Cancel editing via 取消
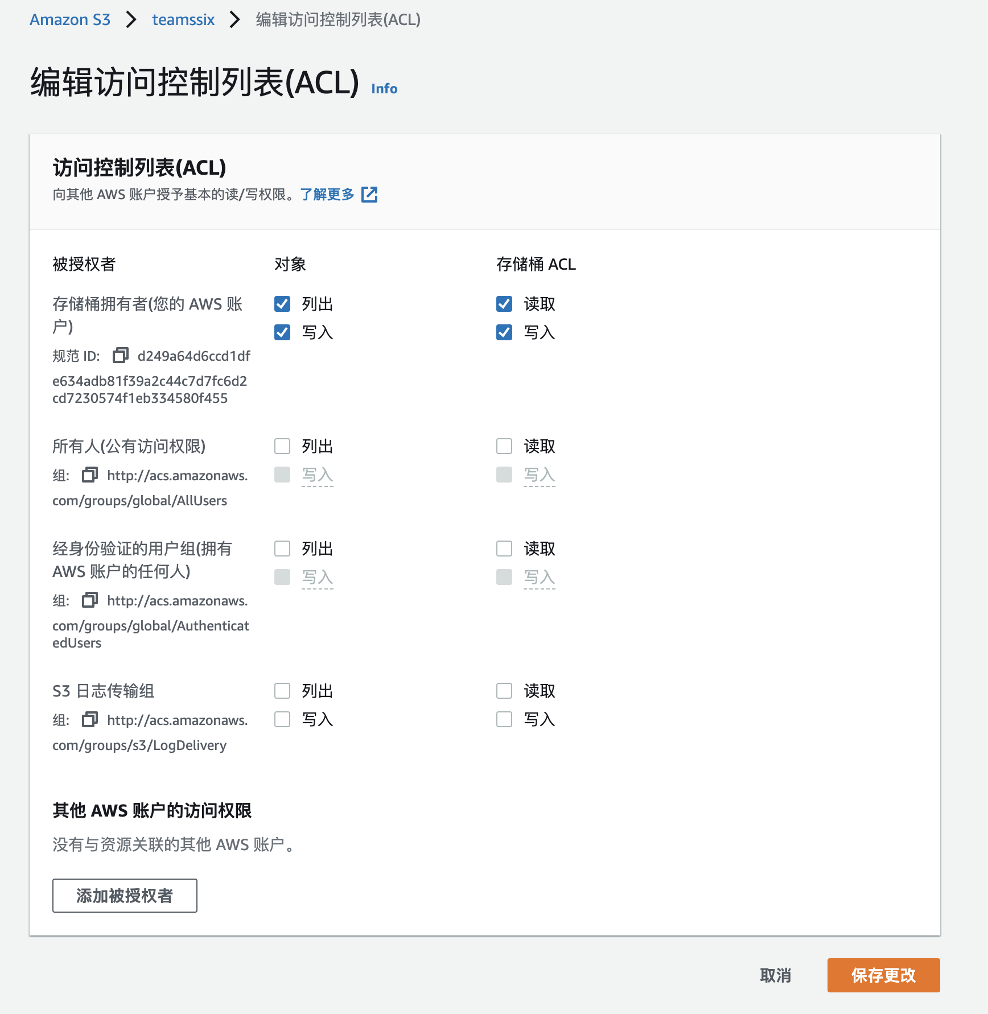The width and height of the screenshot is (988, 1014). point(775,975)
